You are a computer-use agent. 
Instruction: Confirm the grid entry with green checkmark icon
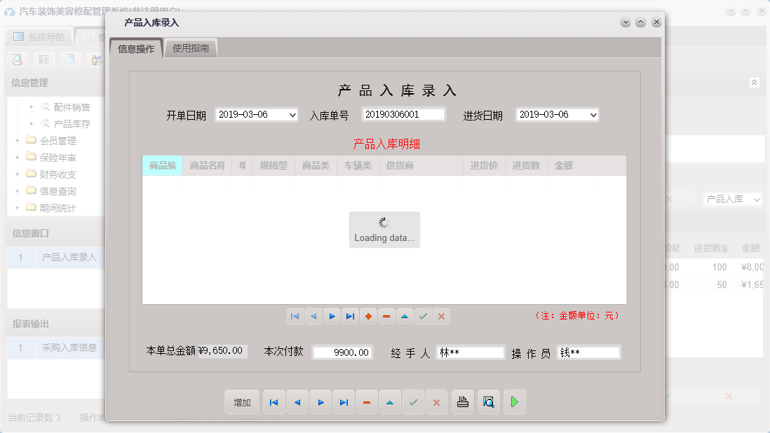click(x=423, y=316)
